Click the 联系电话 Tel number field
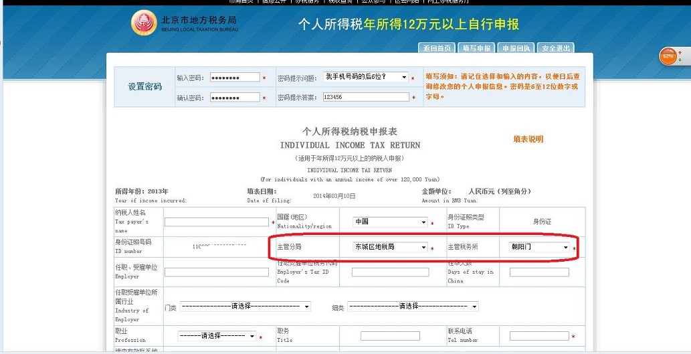This screenshot has height=354, width=691. click(538, 336)
